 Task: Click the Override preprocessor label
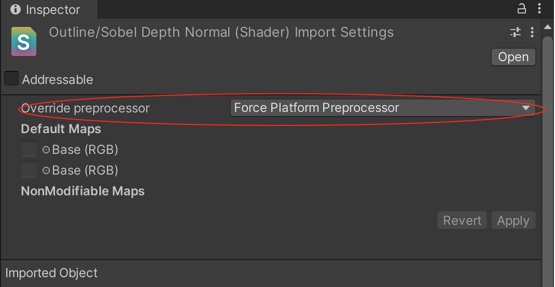pos(85,108)
